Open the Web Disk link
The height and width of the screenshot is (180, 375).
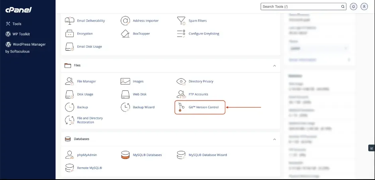139,94
